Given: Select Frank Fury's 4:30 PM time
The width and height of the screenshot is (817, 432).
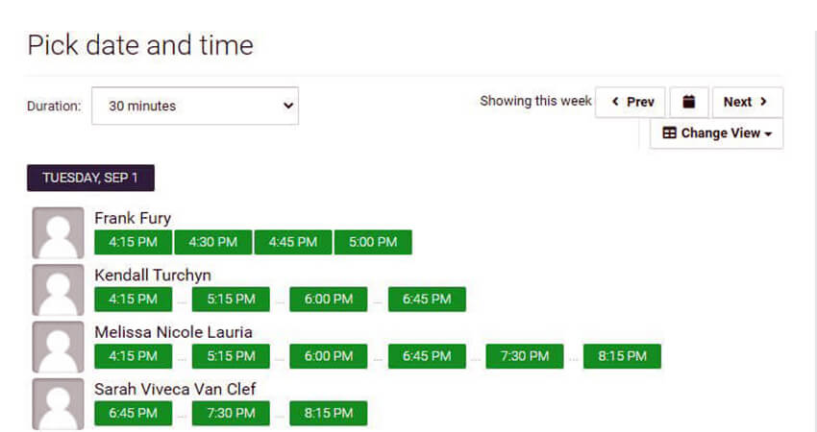Looking at the screenshot, I should [213, 242].
